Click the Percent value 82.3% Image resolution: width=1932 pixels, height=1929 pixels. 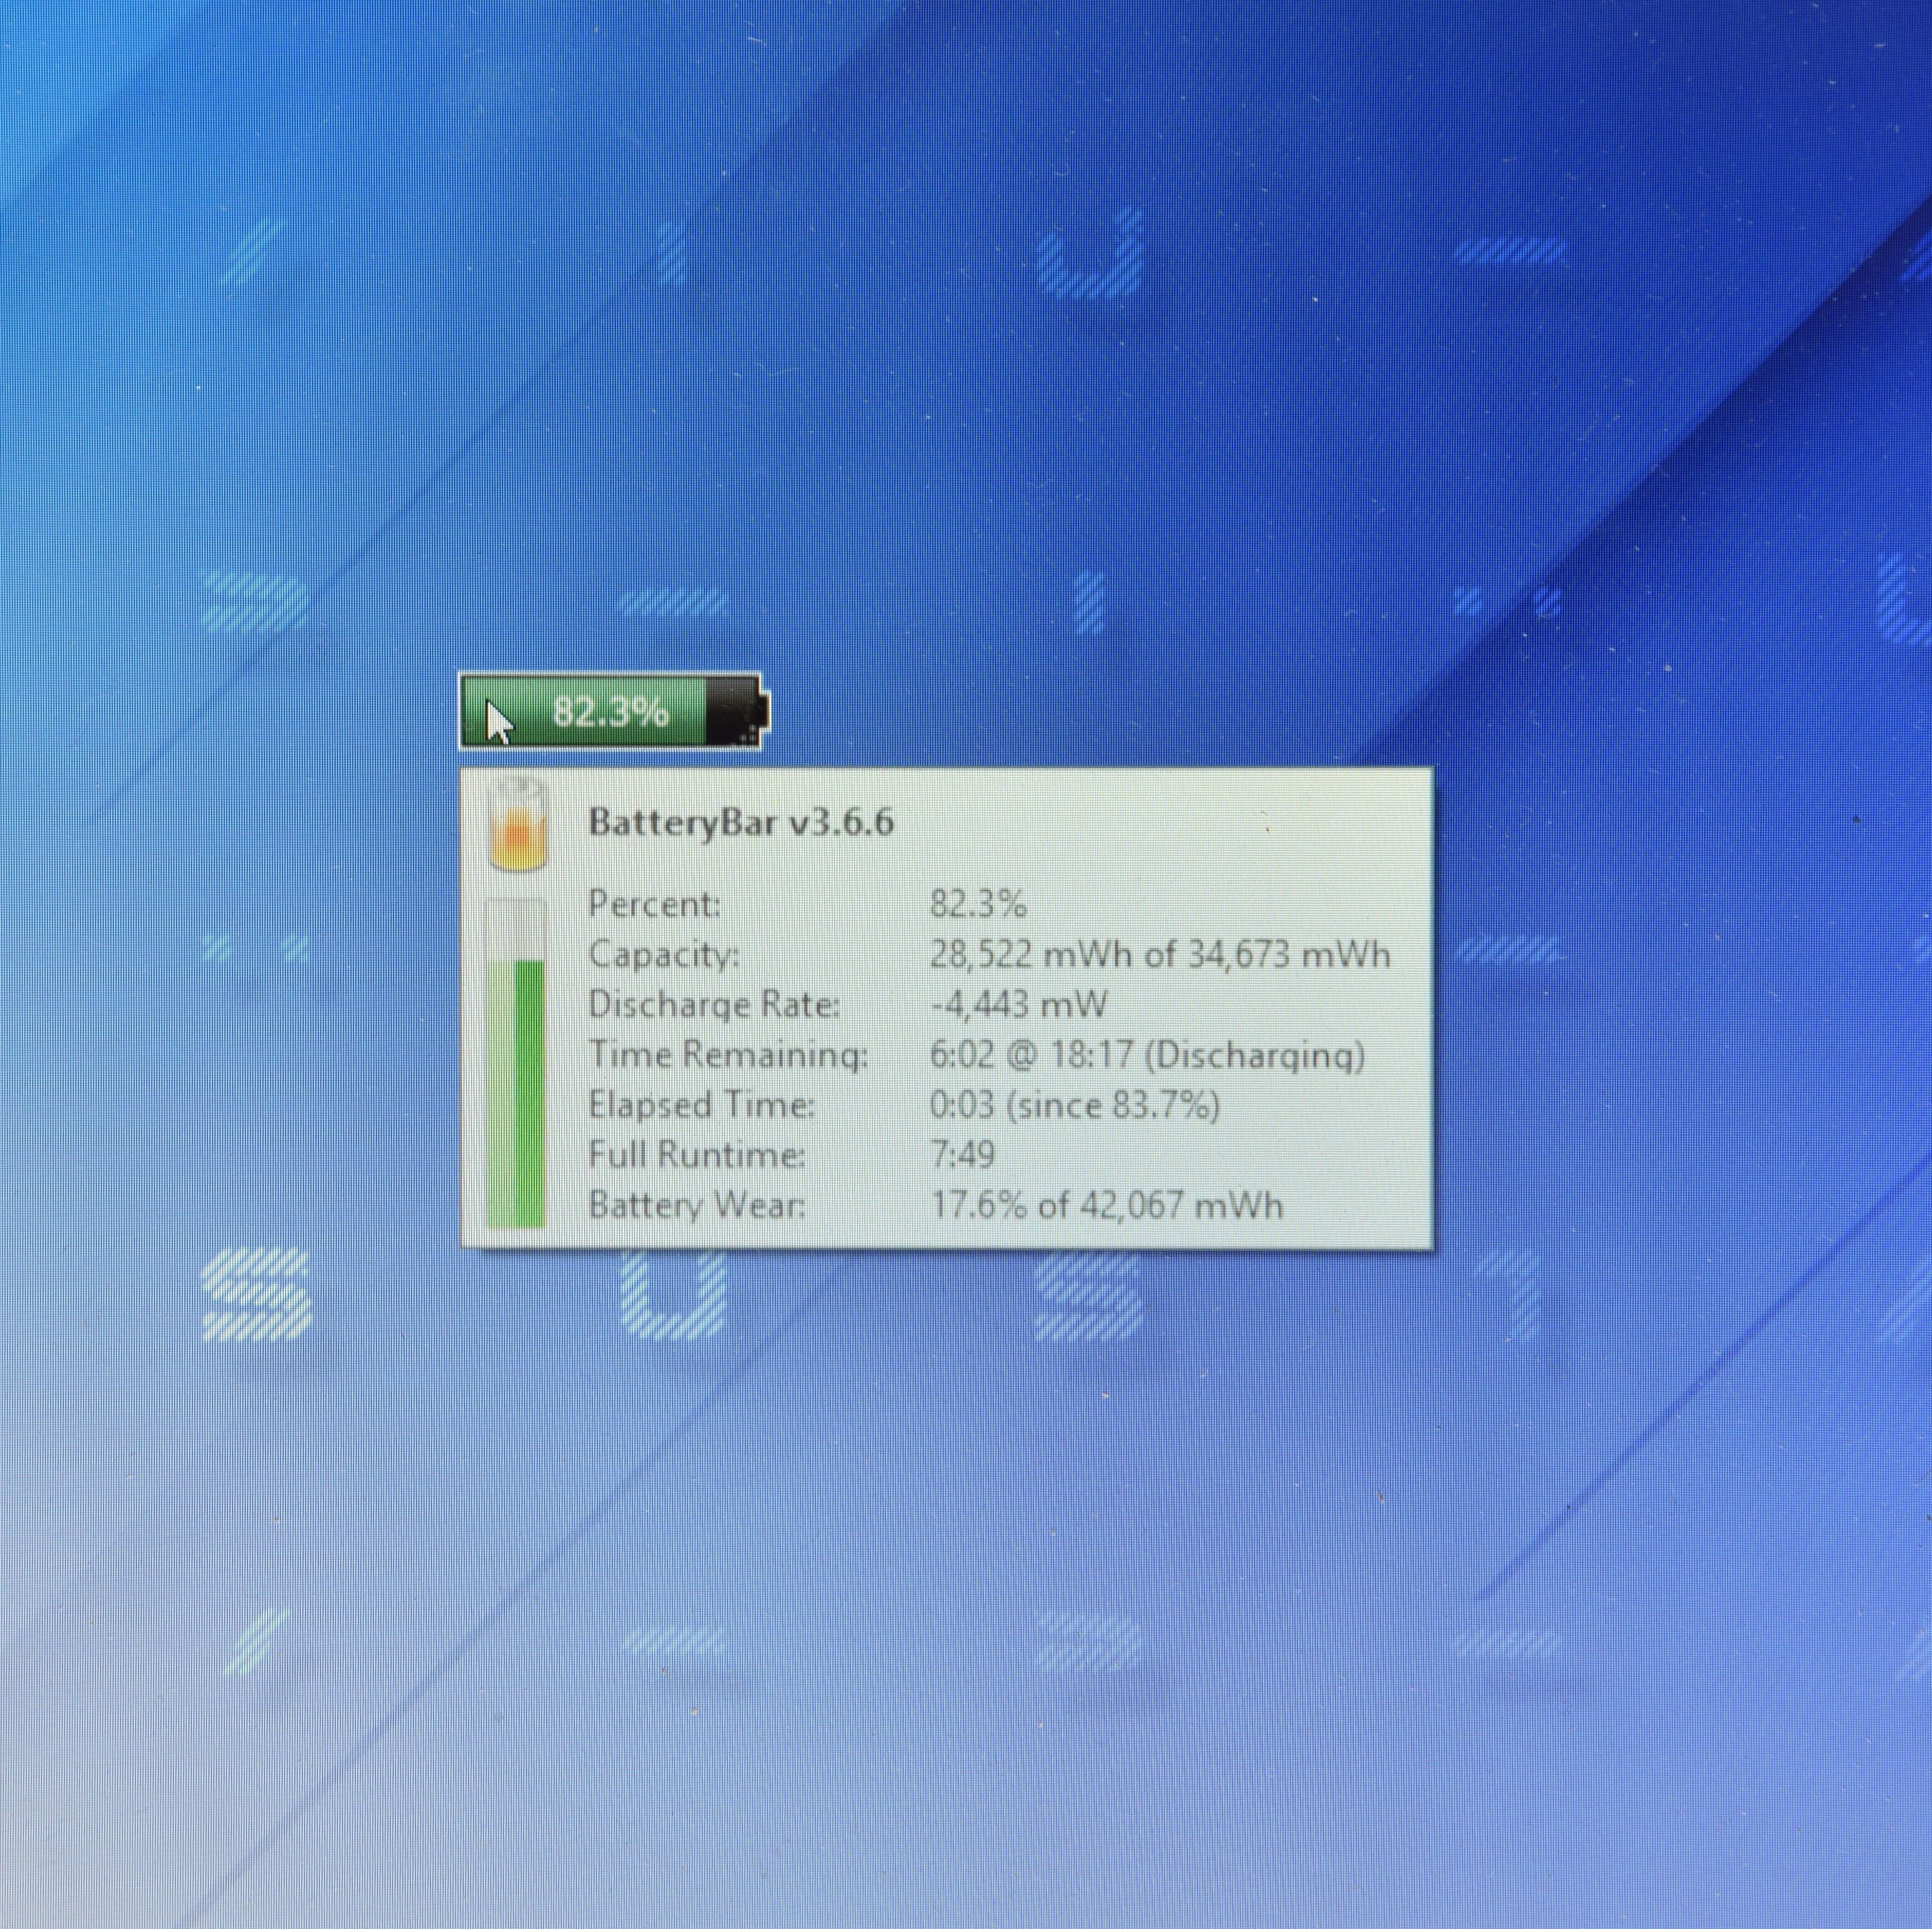click(x=978, y=904)
